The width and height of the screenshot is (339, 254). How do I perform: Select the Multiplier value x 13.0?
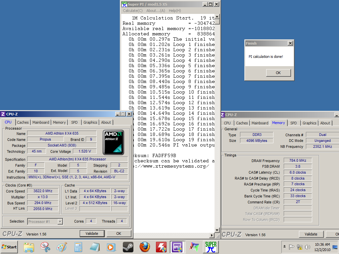tap(43, 197)
